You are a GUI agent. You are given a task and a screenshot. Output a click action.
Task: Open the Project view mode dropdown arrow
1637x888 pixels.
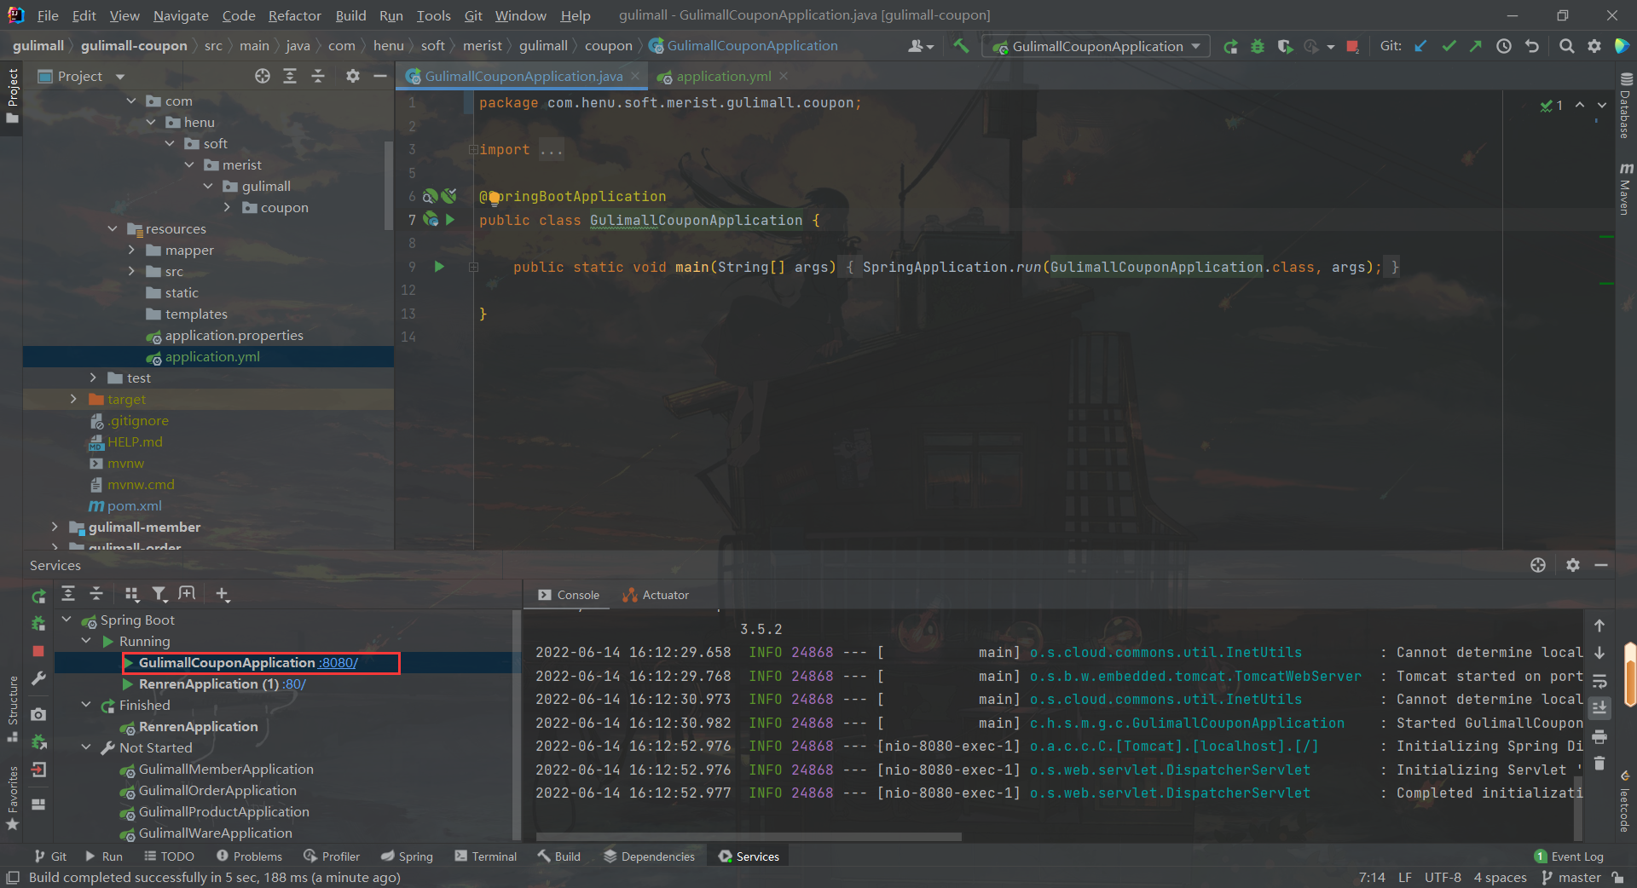coord(120,77)
